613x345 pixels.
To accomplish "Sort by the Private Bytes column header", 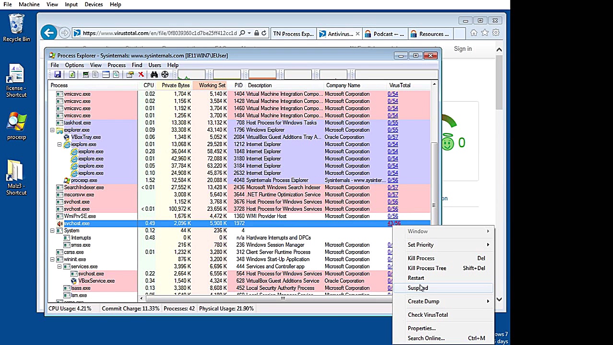I will (176, 85).
